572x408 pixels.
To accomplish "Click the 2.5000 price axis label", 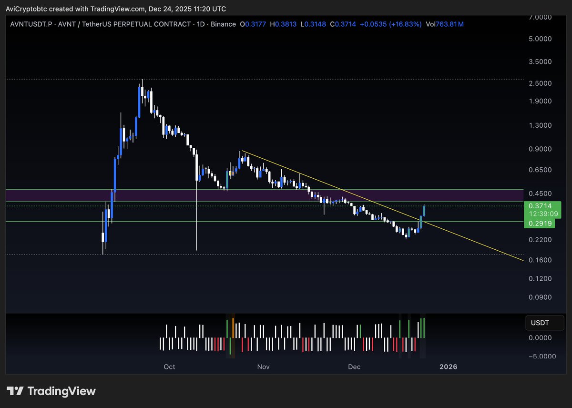I will pyautogui.click(x=540, y=83).
